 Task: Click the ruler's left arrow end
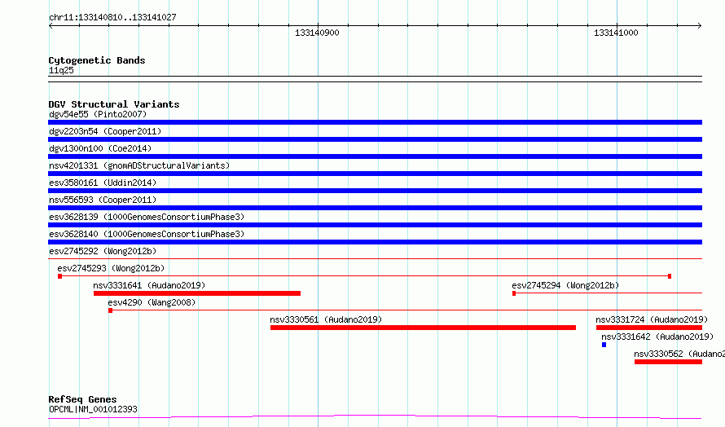coord(51,26)
